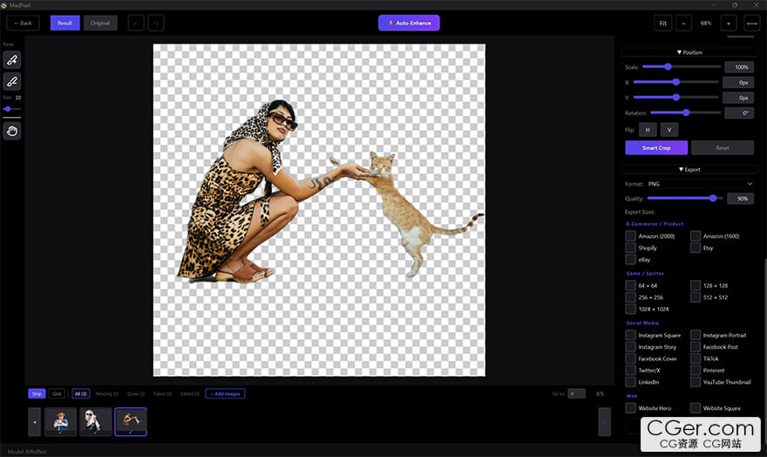Switch to Grid view mode

56,393
